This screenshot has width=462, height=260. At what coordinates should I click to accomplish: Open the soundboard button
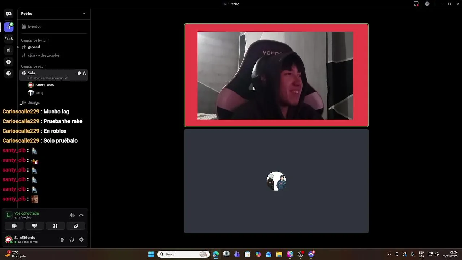click(x=76, y=226)
